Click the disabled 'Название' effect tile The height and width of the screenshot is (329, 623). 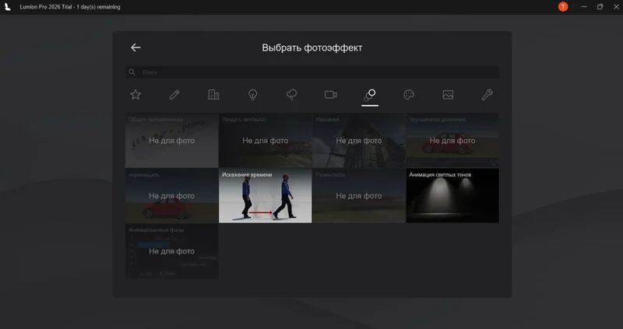click(x=359, y=141)
